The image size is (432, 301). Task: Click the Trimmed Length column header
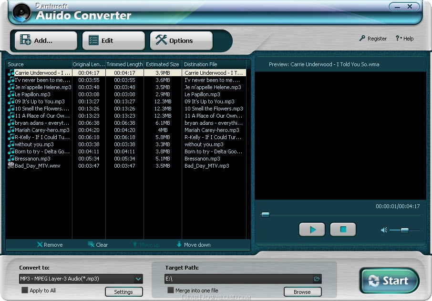(124, 64)
